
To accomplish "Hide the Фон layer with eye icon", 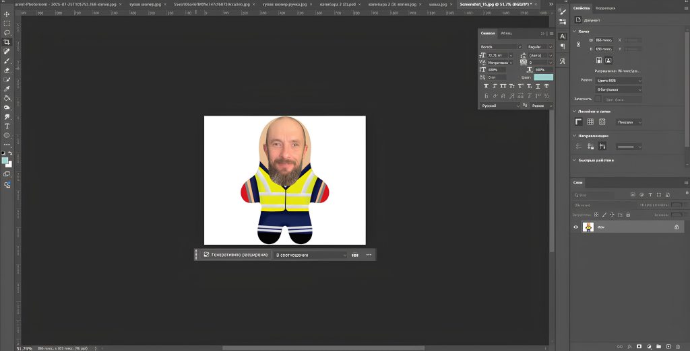I will point(575,227).
